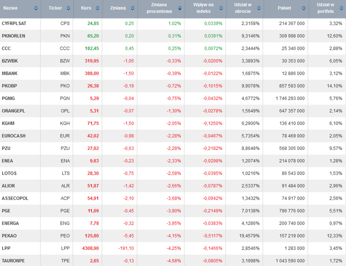Image resolution: width=346 pixels, height=266 pixels.
Task: Open the BZWBK company name
Action: pos(10,61)
